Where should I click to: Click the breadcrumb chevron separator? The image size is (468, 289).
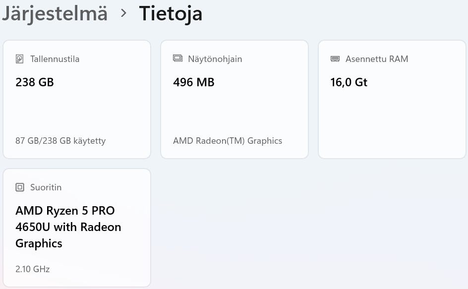(123, 13)
